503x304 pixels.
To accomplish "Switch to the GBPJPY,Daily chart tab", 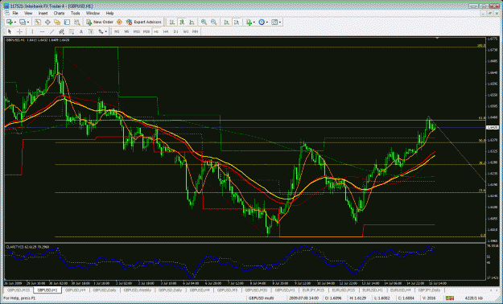I will [429, 290].
